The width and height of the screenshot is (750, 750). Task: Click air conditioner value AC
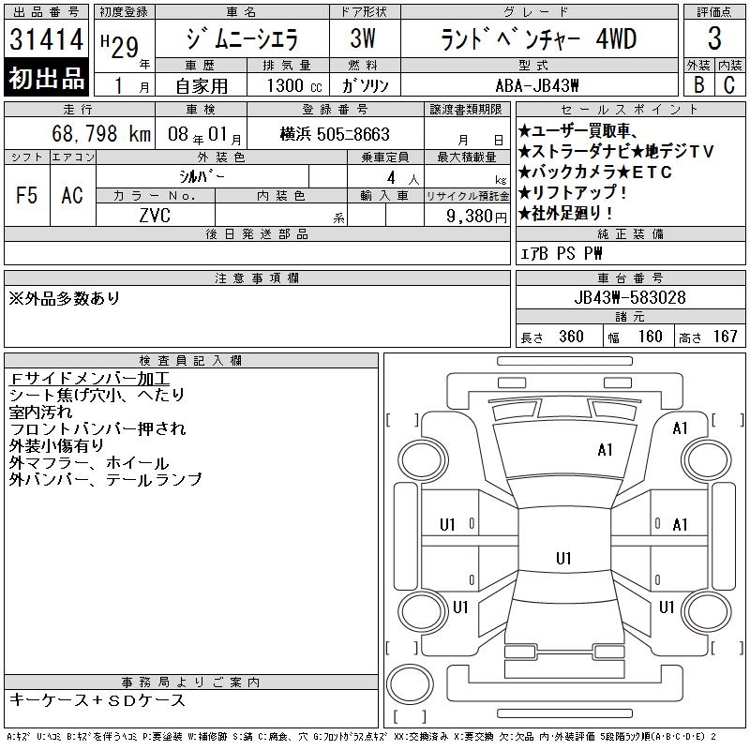click(72, 195)
